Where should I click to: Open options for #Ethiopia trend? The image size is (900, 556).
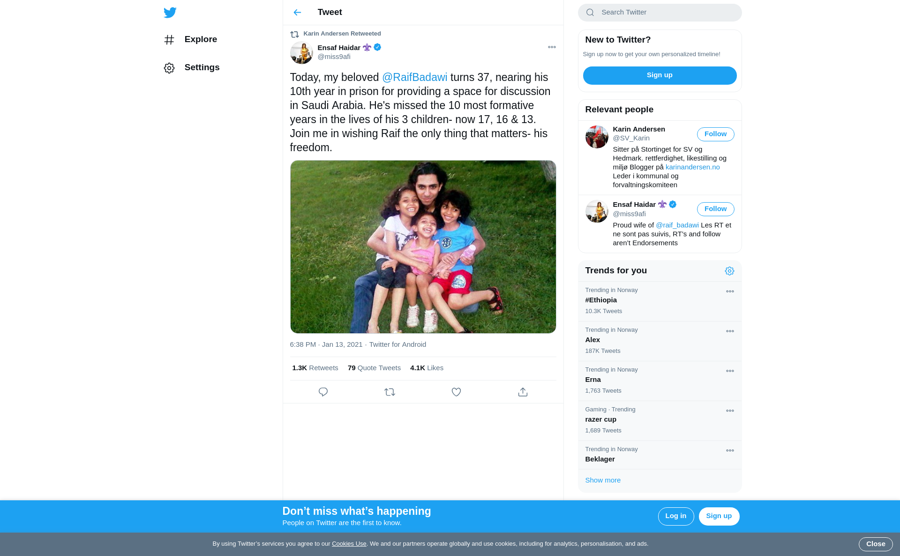(730, 292)
